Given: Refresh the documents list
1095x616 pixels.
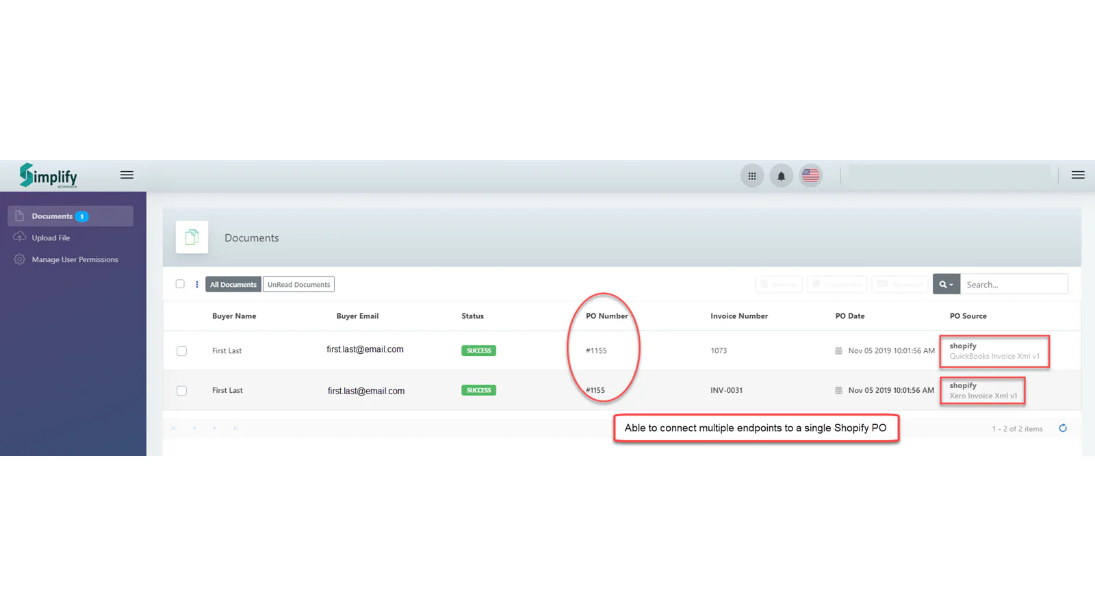Looking at the screenshot, I should [x=1063, y=428].
